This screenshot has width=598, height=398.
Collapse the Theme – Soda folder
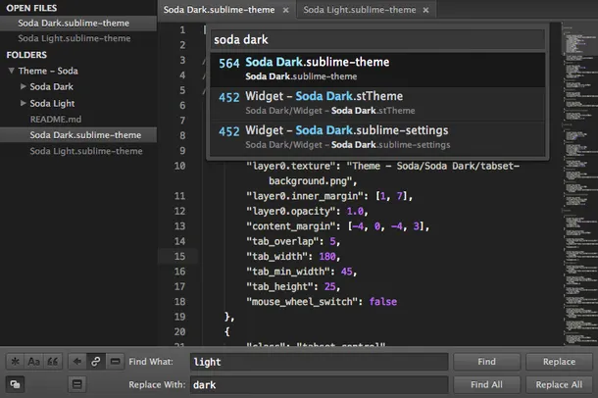click(12, 71)
